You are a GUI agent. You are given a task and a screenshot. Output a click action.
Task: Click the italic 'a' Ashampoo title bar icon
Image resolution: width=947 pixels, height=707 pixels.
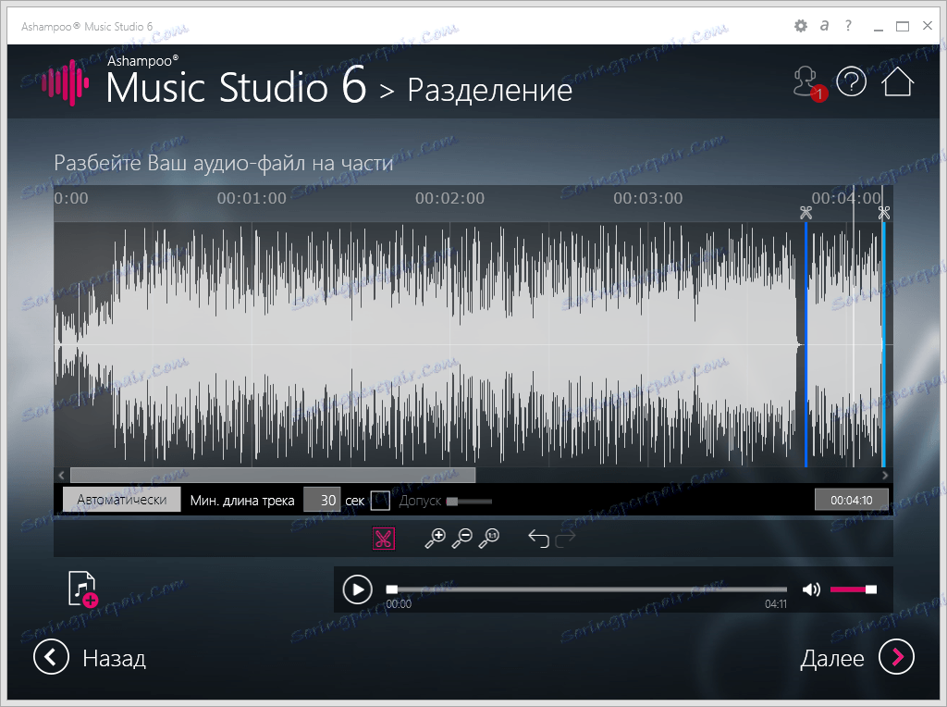pyautogui.click(x=824, y=26)
